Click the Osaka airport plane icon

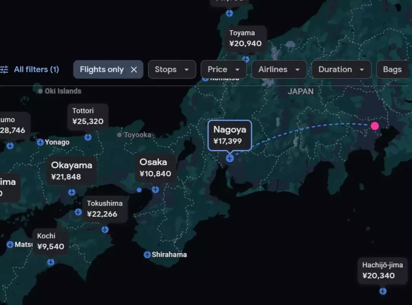point(155,190)
